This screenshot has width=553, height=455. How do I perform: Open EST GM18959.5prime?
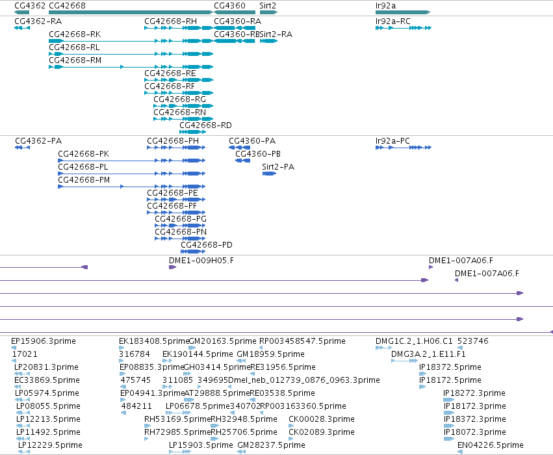point(270,354)
